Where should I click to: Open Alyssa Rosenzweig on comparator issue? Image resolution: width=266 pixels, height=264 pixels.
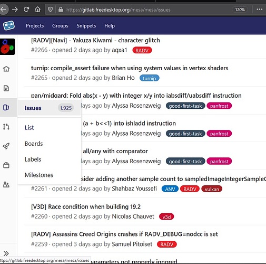(136, 161)
